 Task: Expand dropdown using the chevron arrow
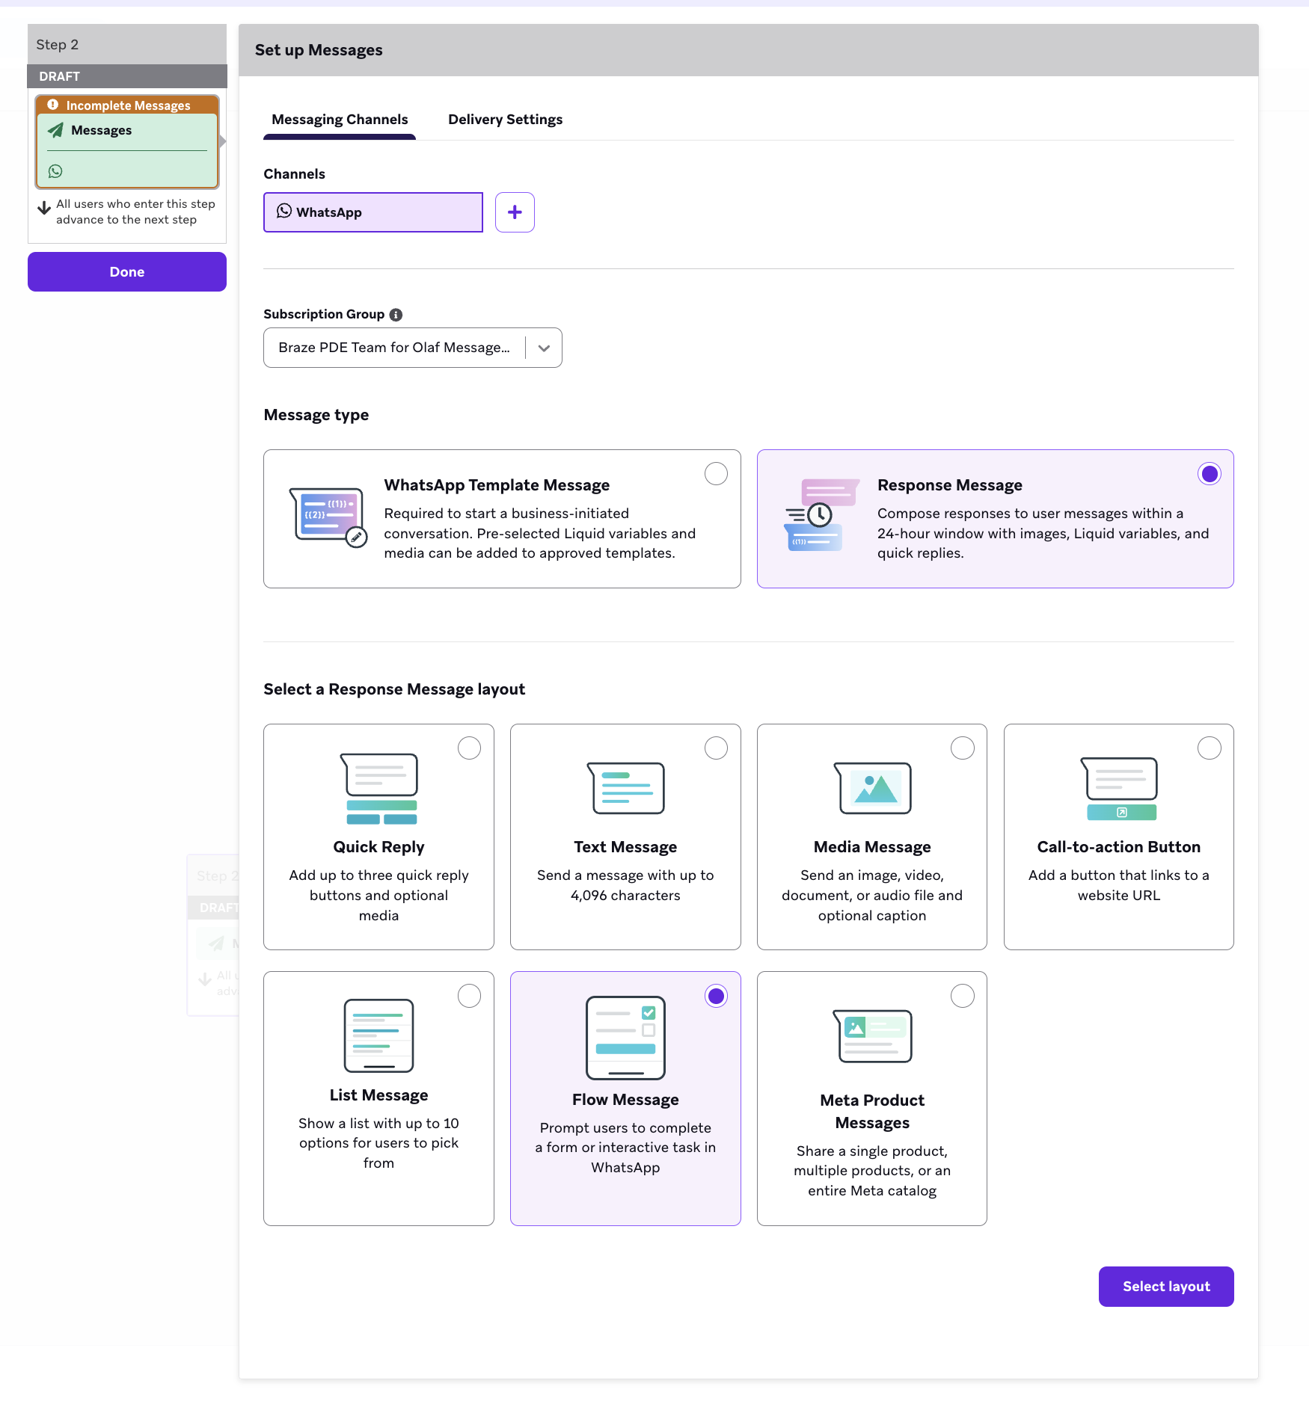pos(544,348)
